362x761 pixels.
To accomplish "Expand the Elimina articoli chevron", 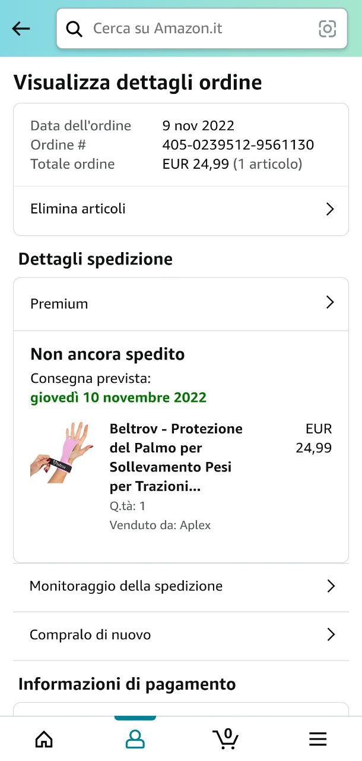I will (331, 209).
